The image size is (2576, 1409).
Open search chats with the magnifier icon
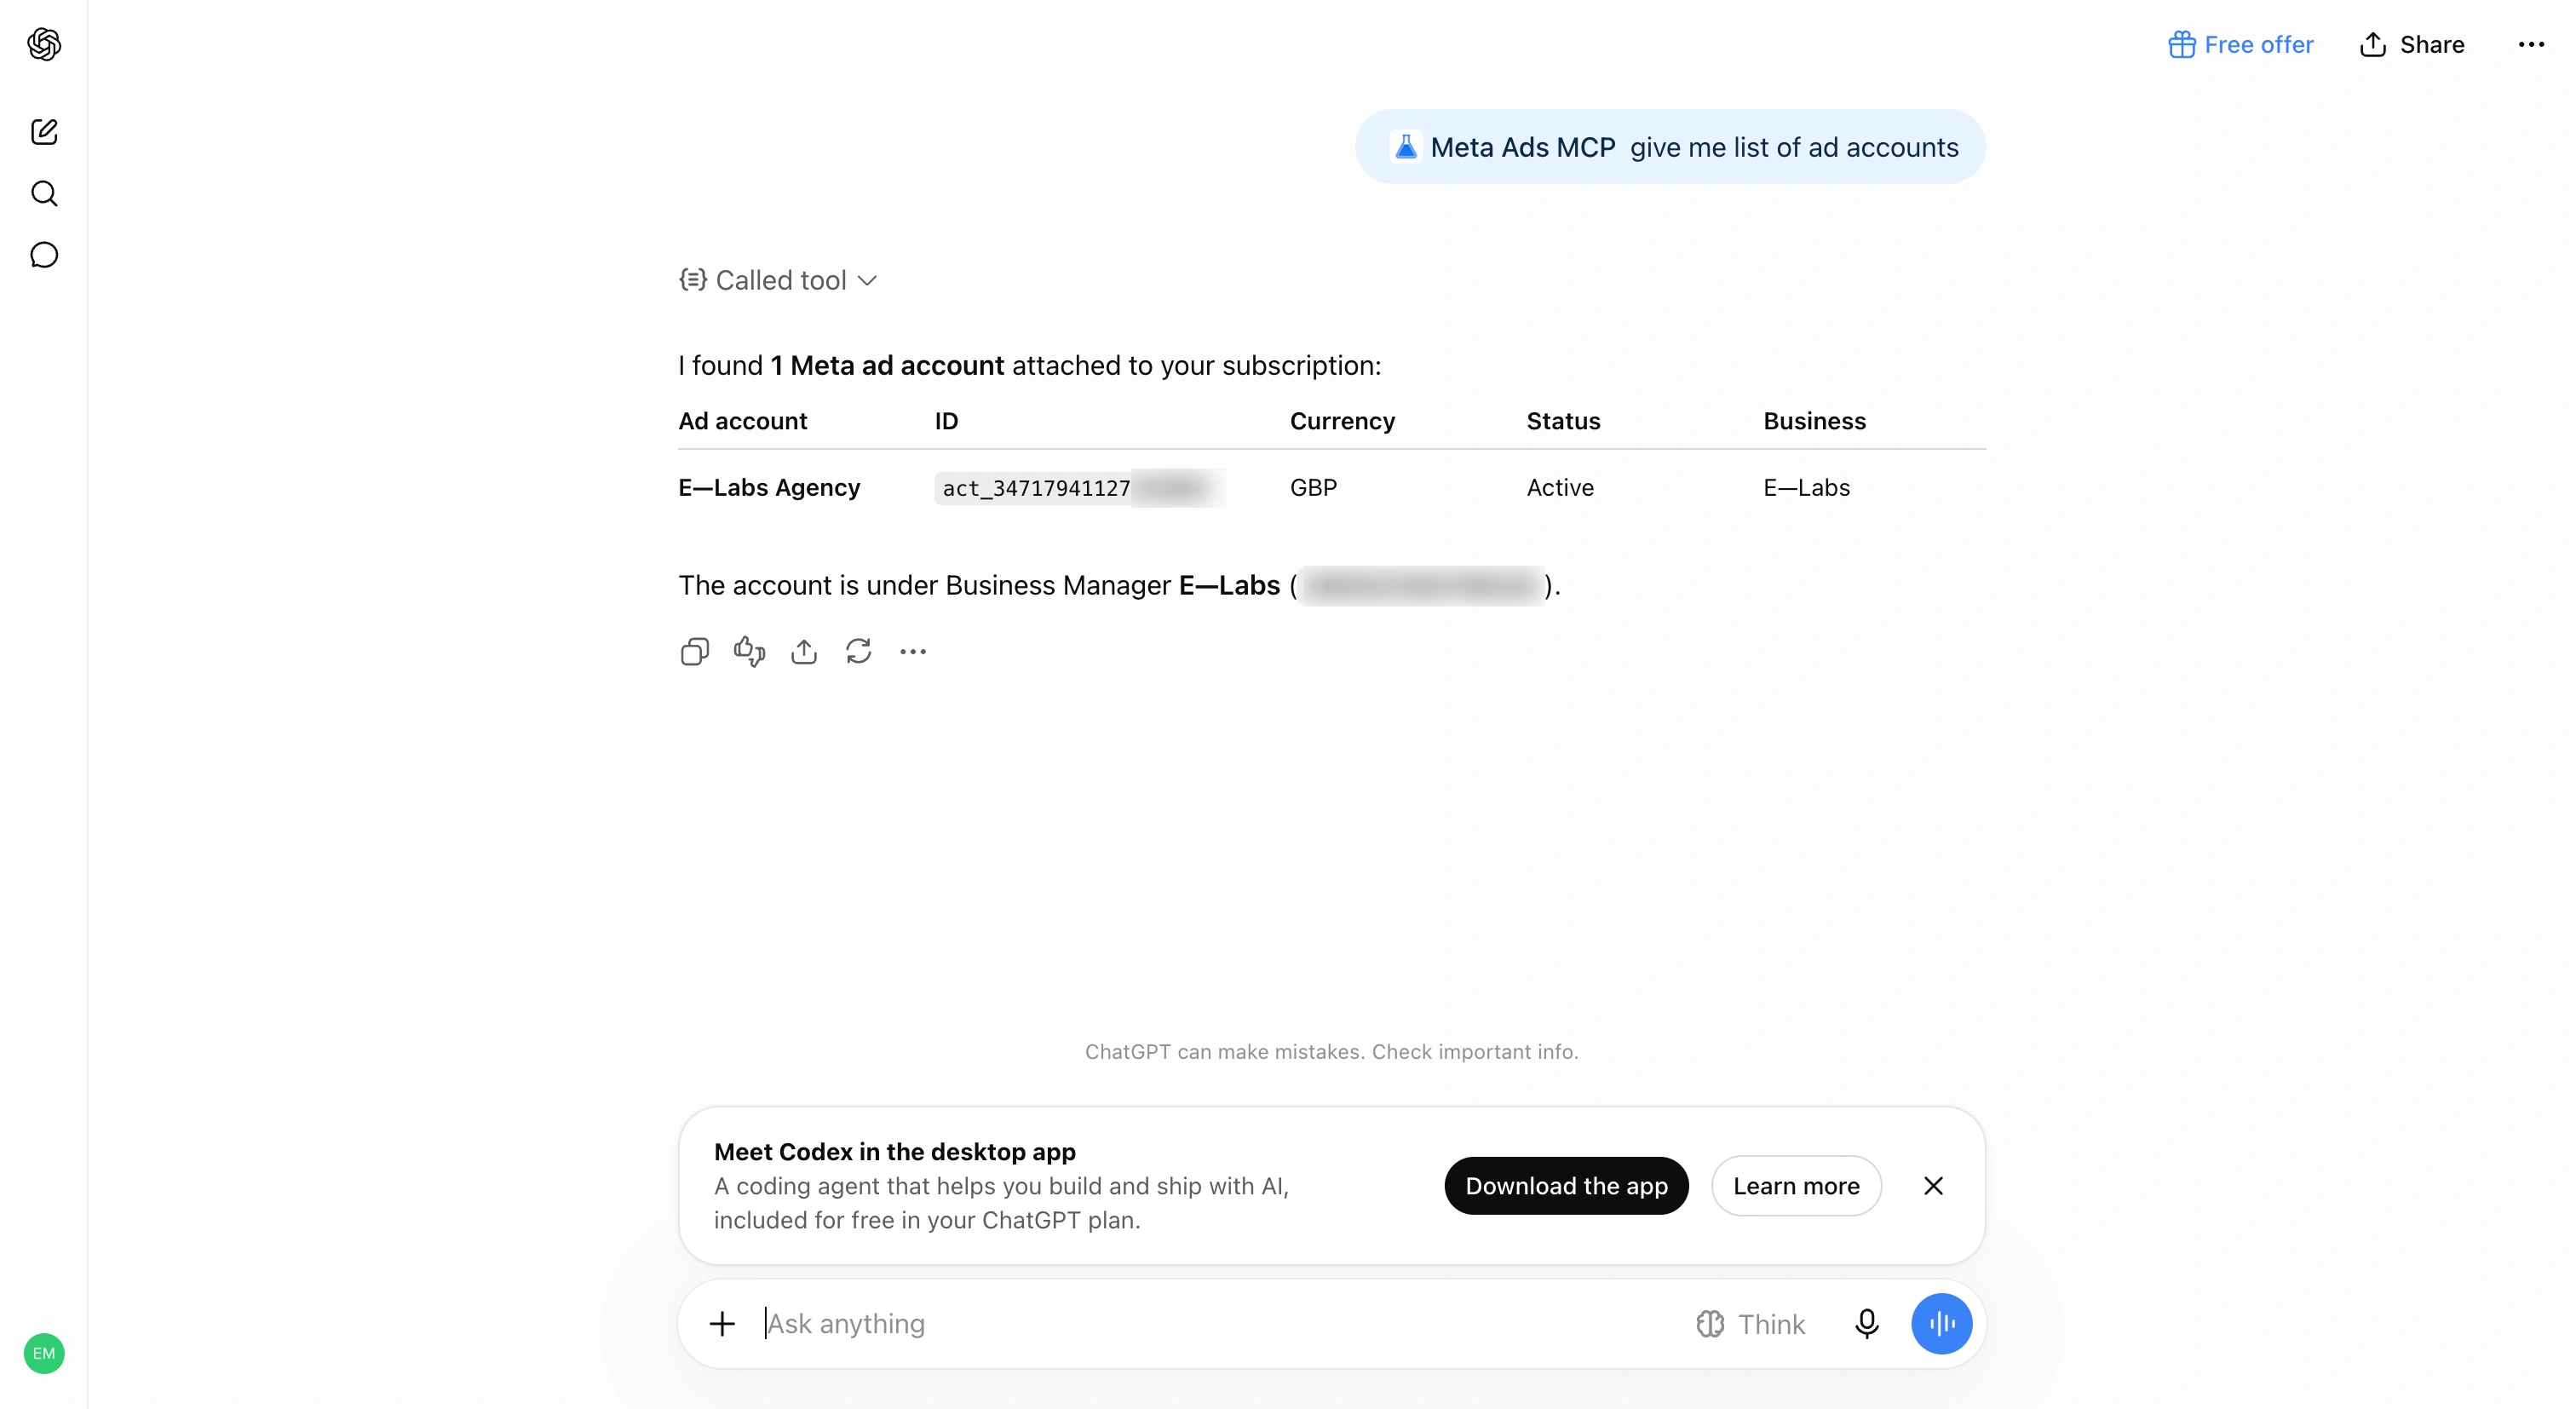[44, 194]
